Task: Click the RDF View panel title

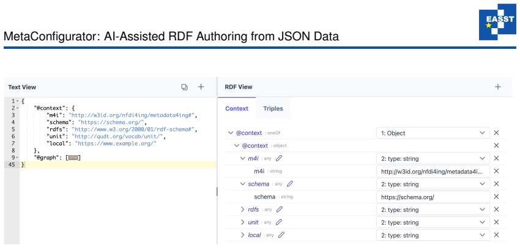Action: tap(239, 87)
